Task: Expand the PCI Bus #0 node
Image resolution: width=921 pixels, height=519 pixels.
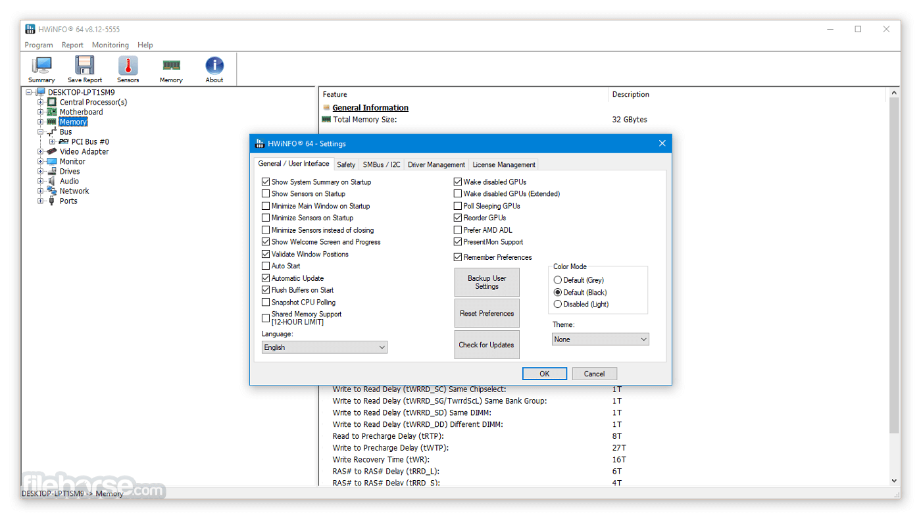Action: (x=53, y=141)
